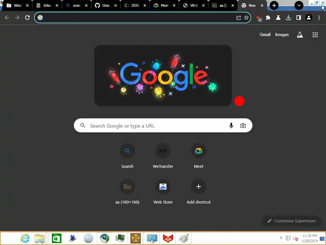
Task: Show hidden system tray icons
Action: click(281, 238)
